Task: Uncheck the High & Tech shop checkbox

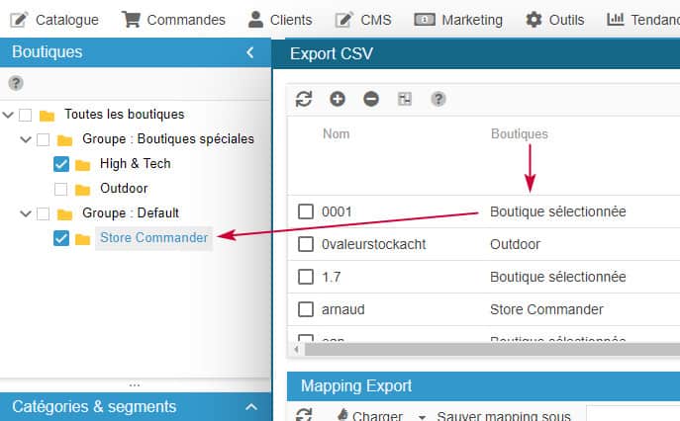Action: pyautogui.click(x=61, y=164)
